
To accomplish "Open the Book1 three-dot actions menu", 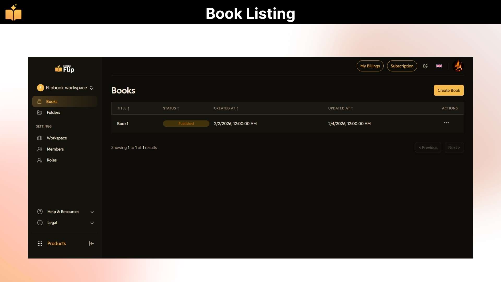I will [446, 123].
